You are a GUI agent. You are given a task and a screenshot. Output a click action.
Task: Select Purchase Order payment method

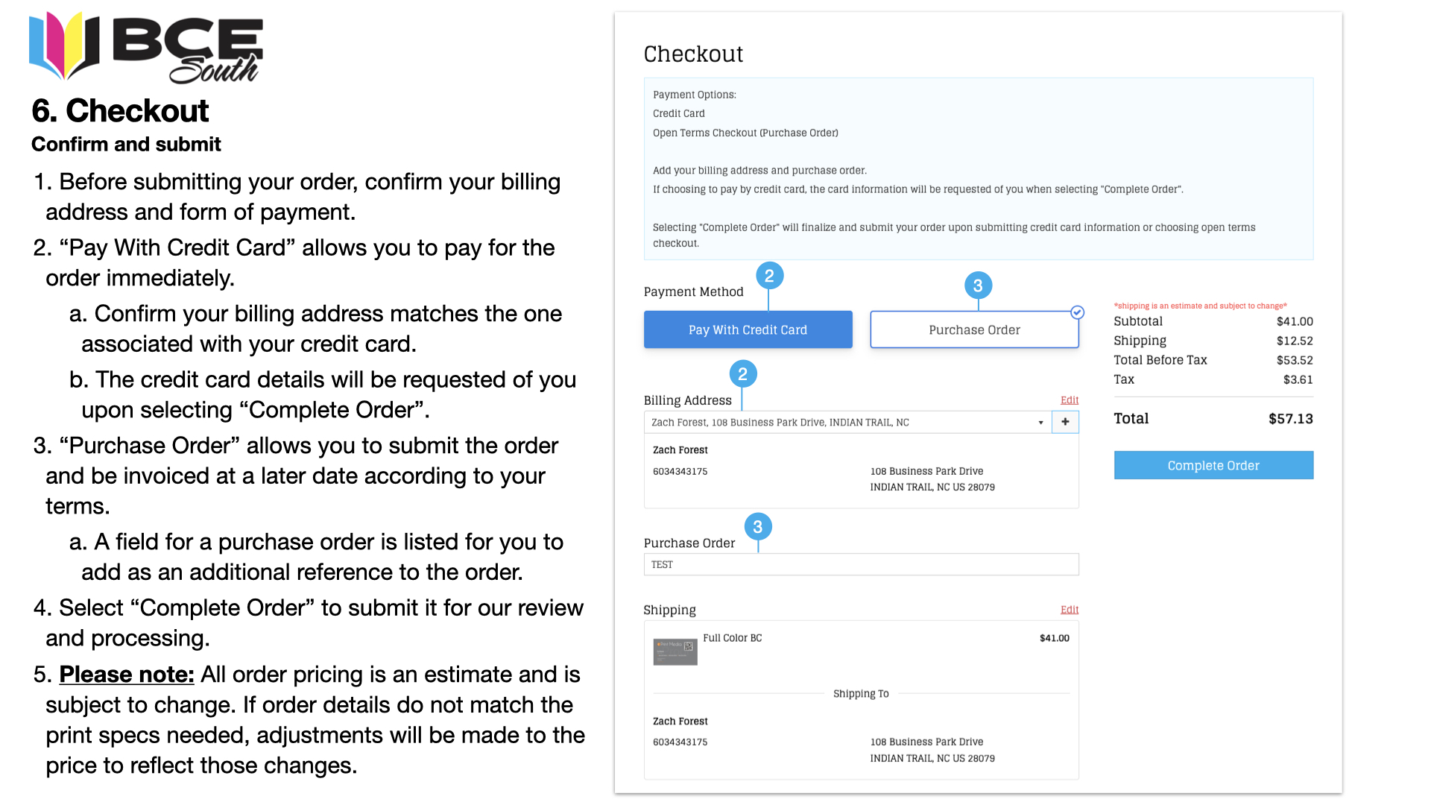pyautogui.click(x=974, y=329)
